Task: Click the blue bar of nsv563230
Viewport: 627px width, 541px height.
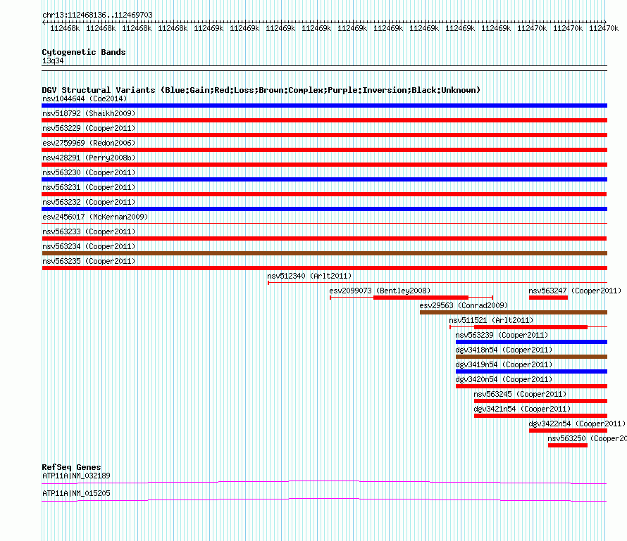Action: click(x=324, y=179)
